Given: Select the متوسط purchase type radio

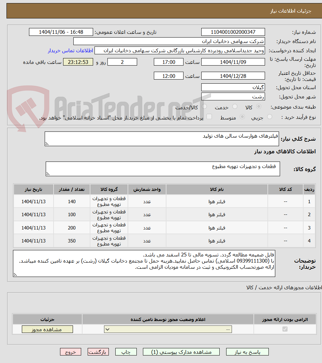Looking at the screenshot, I should 242,117.
